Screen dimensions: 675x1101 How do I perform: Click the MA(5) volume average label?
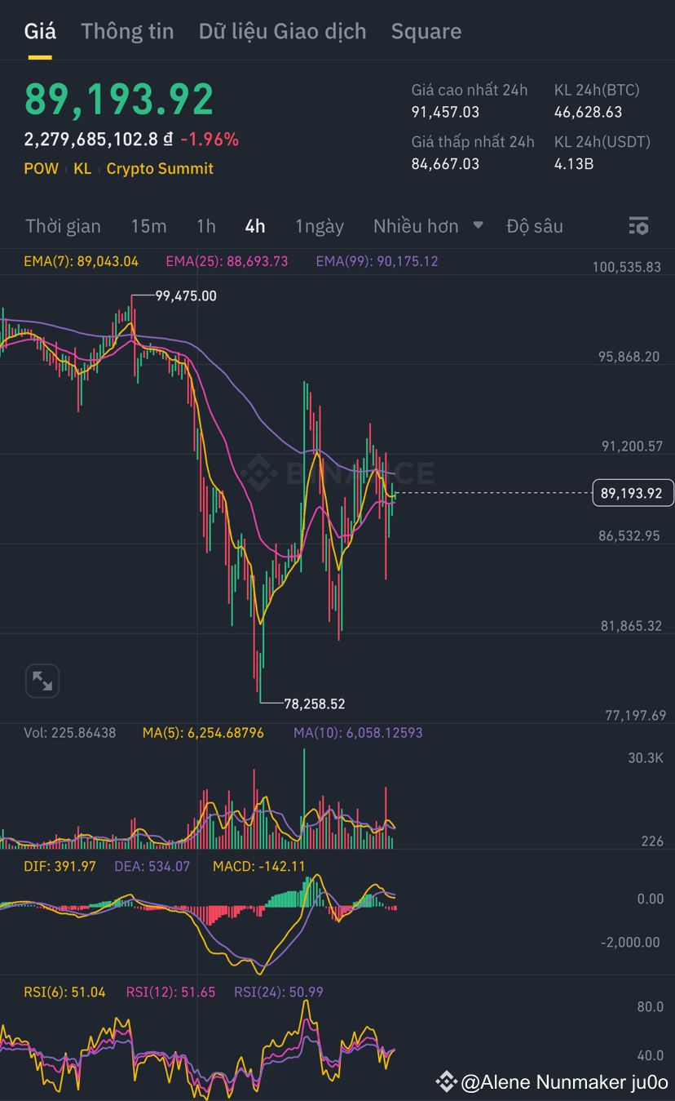click(x=205, y=733)
